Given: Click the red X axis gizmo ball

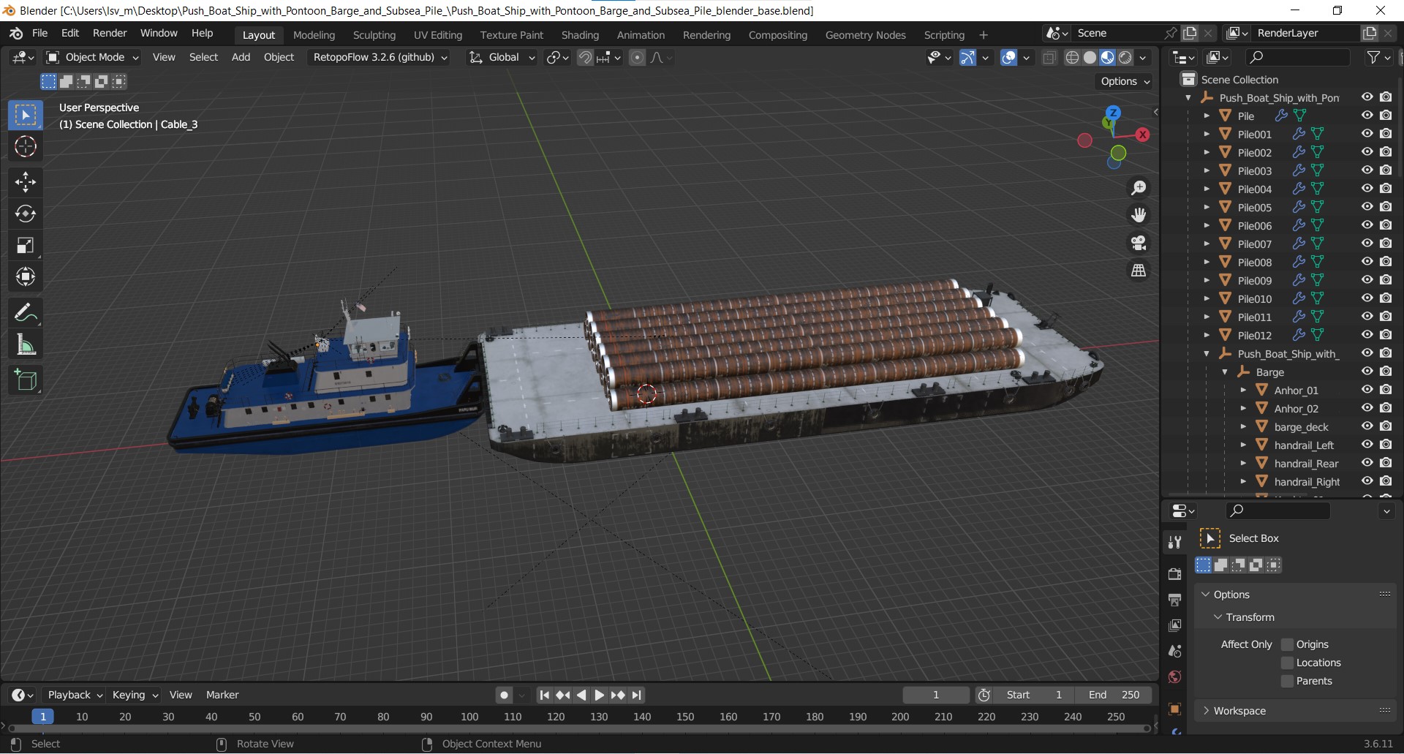Looking at the screenshot, I should coord(1143,135).
